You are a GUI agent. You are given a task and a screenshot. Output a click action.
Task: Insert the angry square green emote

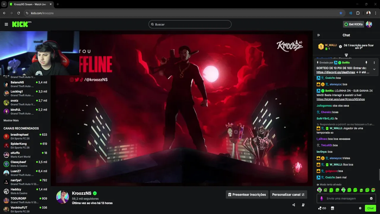(x=325, y=190)
